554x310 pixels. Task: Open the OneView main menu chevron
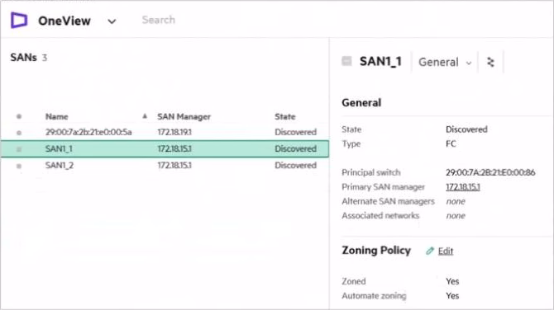coord(112,21)
